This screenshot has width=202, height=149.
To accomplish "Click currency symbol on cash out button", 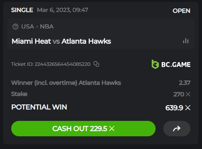I will pos(112,129).
